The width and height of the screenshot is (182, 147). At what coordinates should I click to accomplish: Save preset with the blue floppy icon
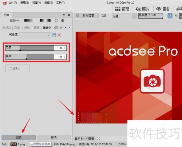(54, 35)
